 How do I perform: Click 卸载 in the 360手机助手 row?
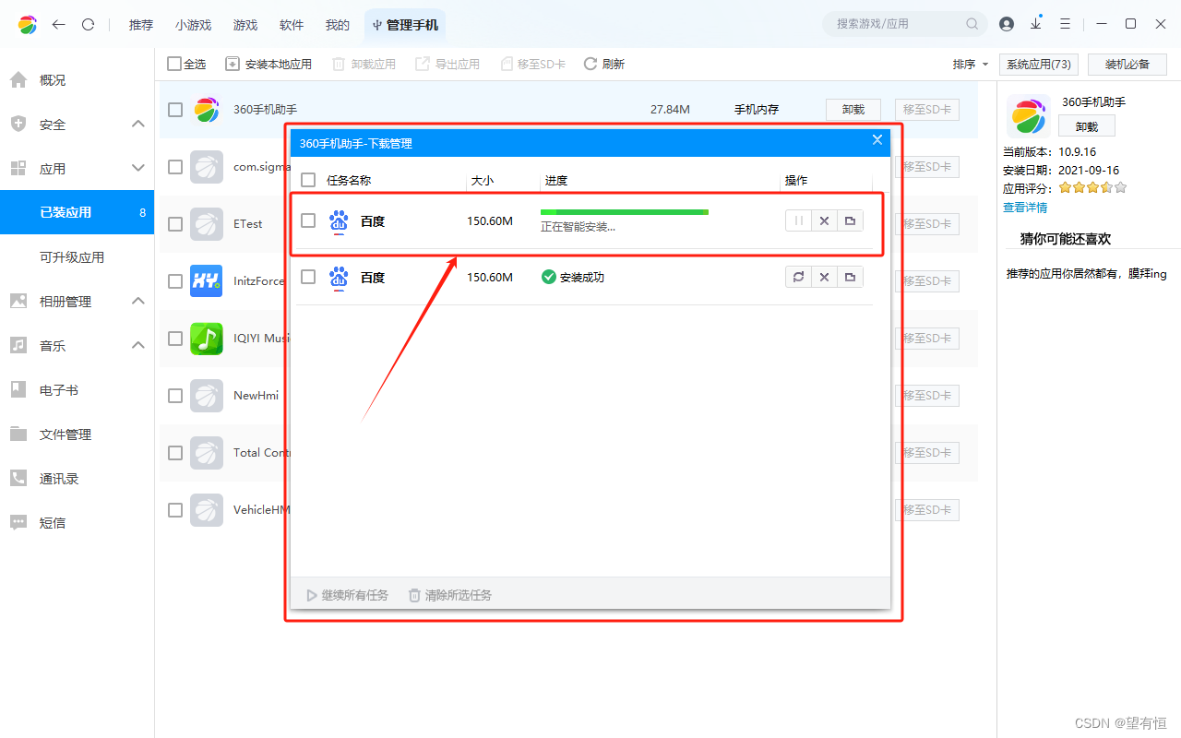pos(853,110)
